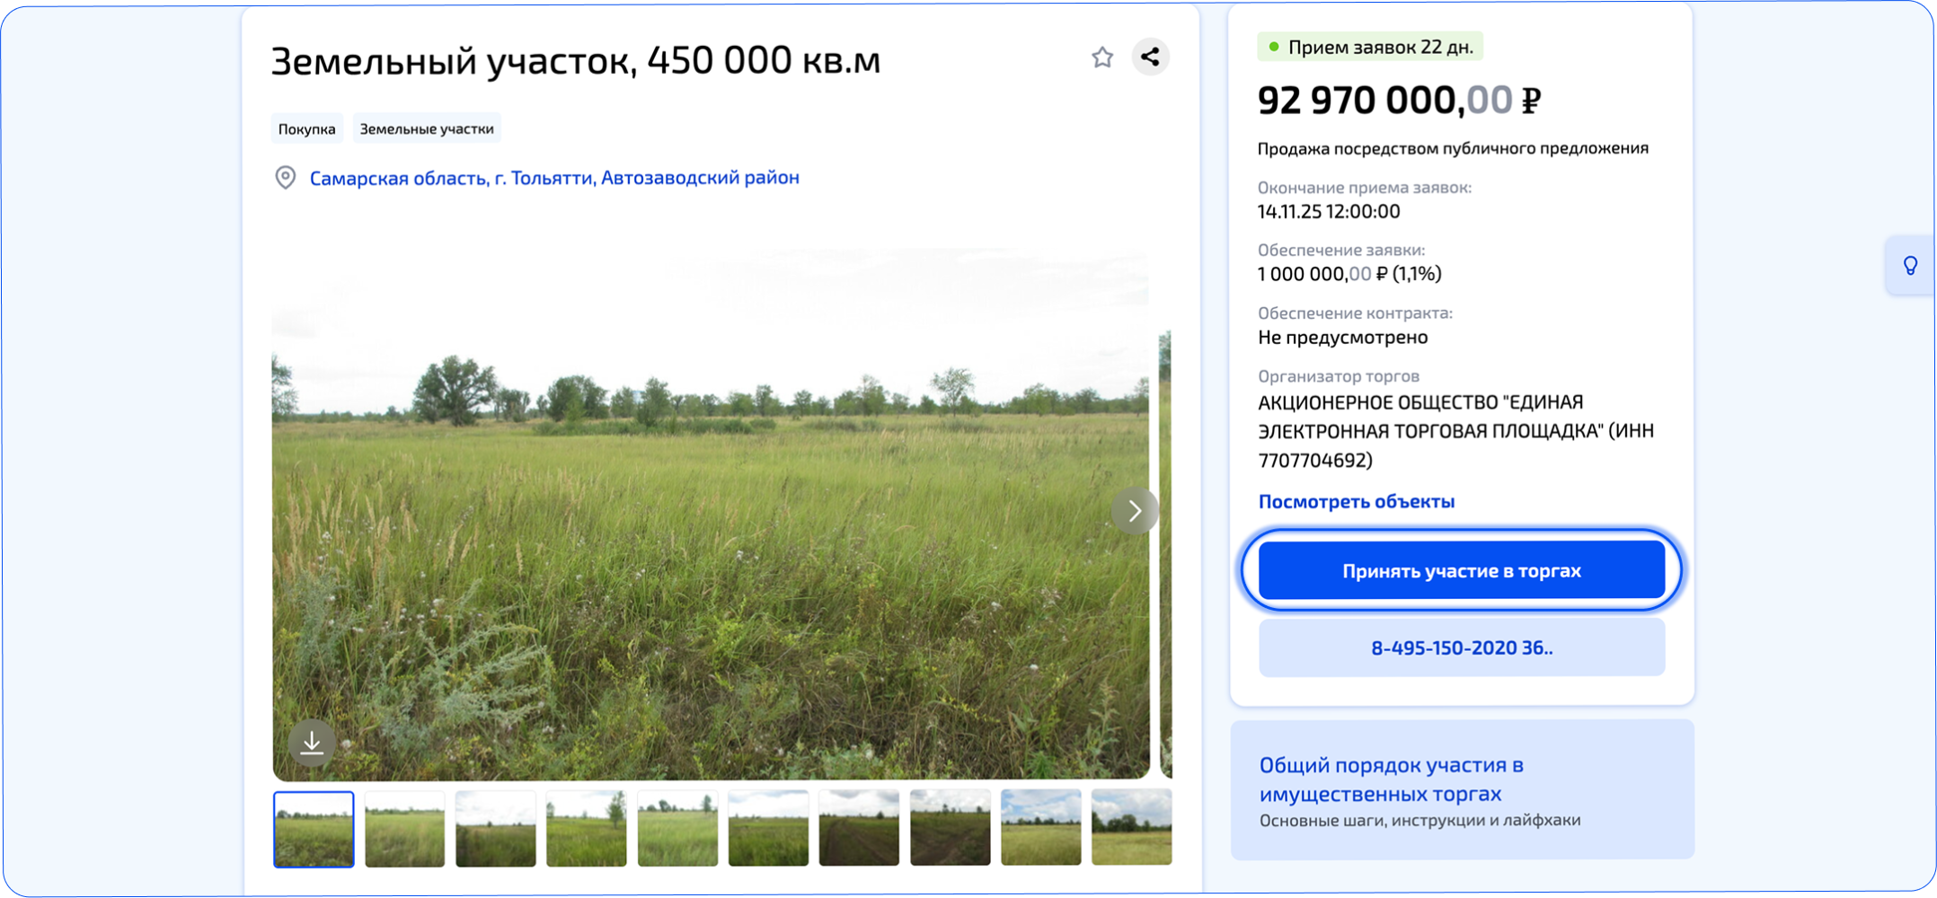The height and width of the screenshot is (898, 1937).
Task: Show next photo with right arrow
Action: [x=1135, y=511]
